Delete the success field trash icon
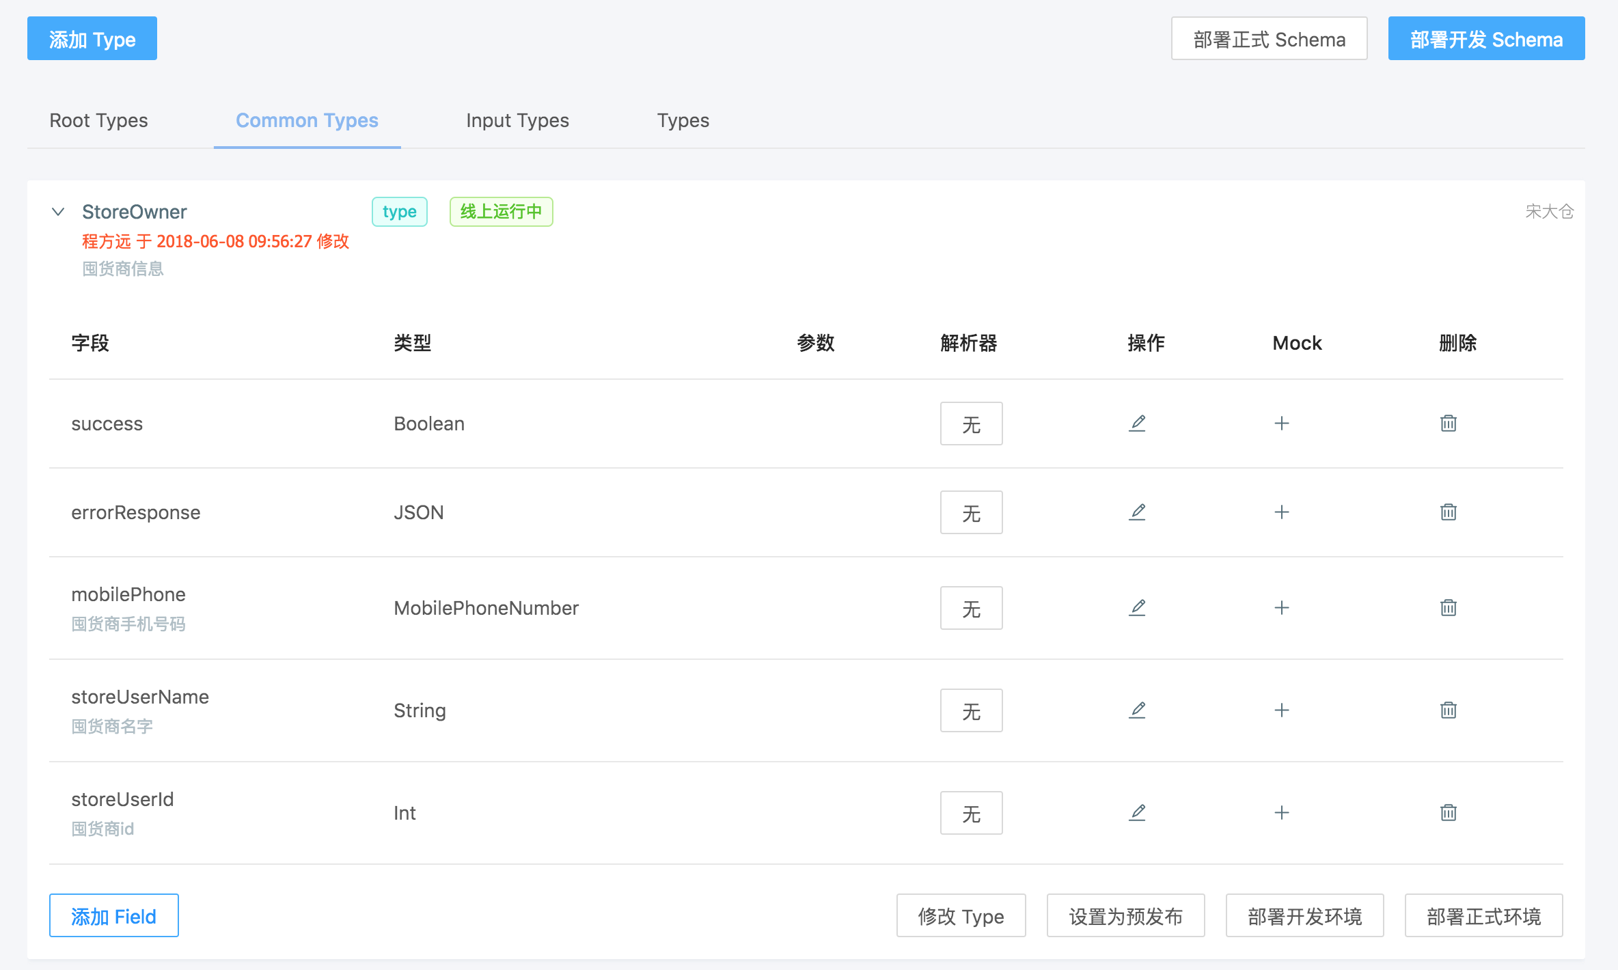Viewport: 1618px width, 970px height. click(x=1448, y=424)
